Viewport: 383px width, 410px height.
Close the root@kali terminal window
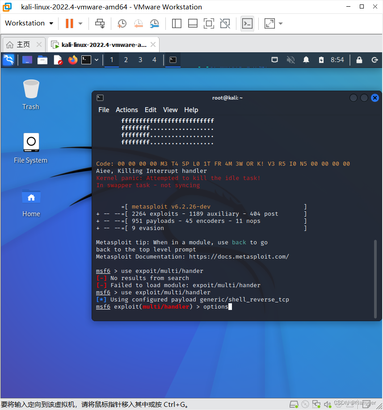point(375,98)
